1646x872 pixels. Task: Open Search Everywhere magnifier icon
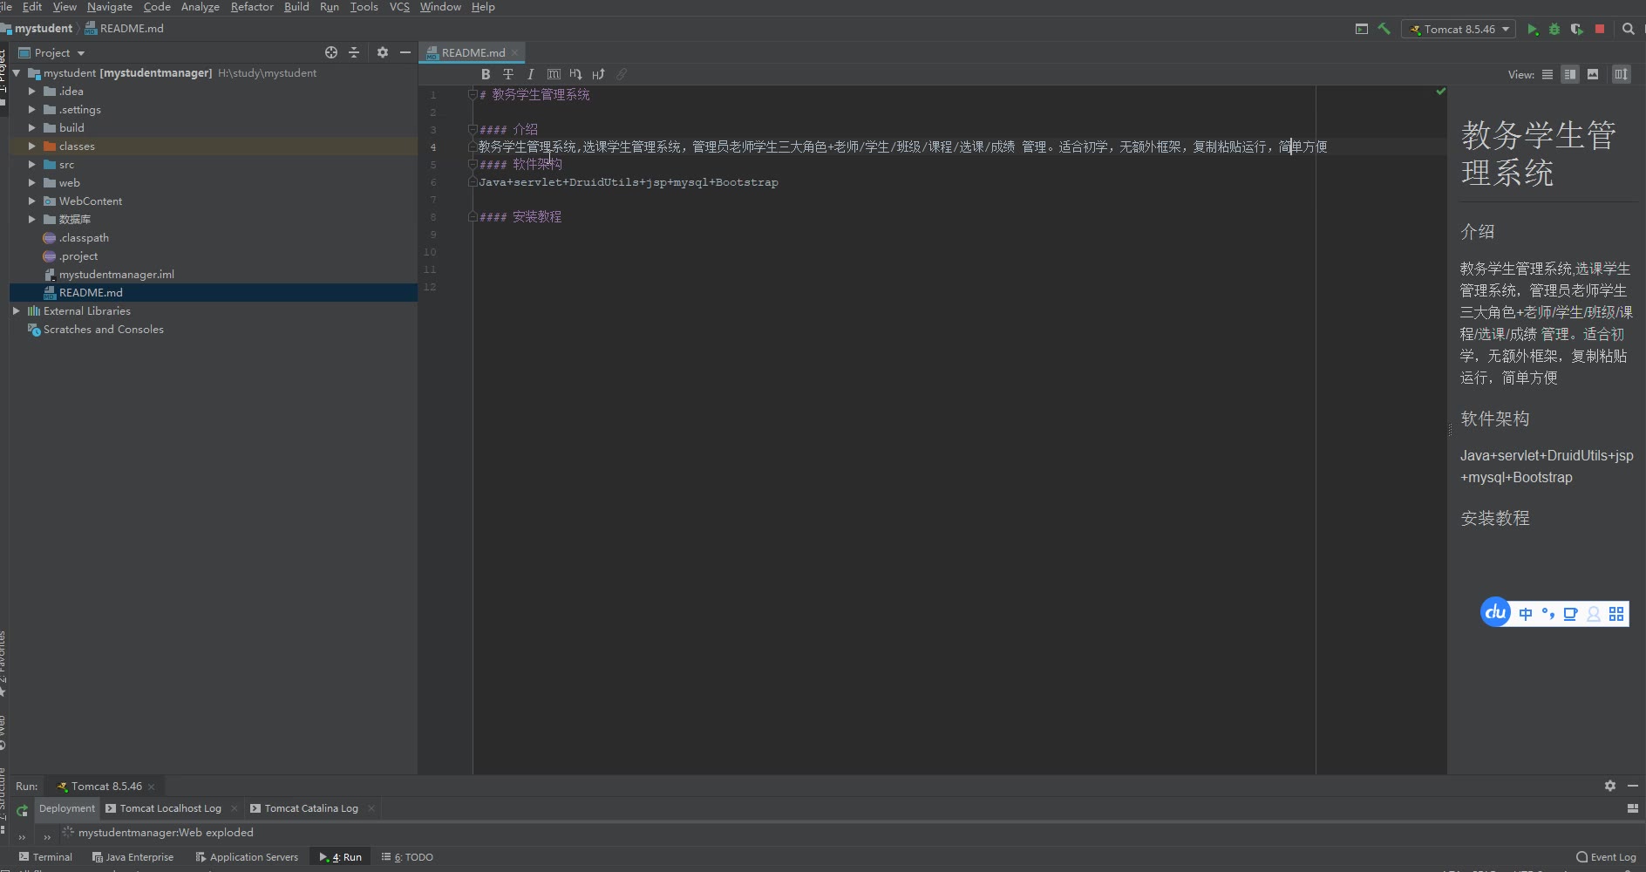coord(1628,29)
